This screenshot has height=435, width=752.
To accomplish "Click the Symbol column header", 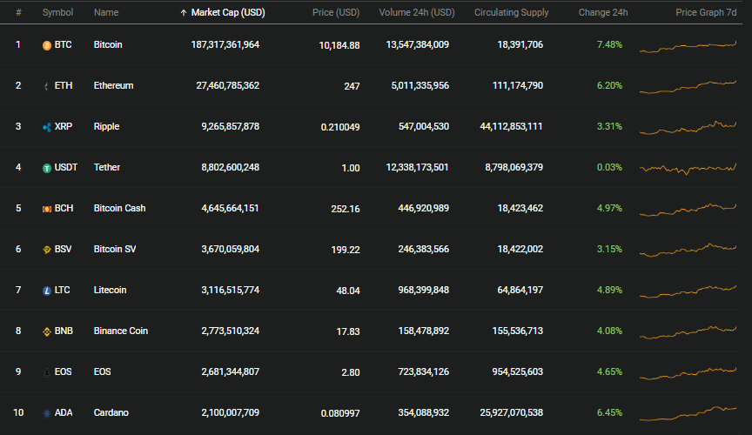I will tap(57, 12).
